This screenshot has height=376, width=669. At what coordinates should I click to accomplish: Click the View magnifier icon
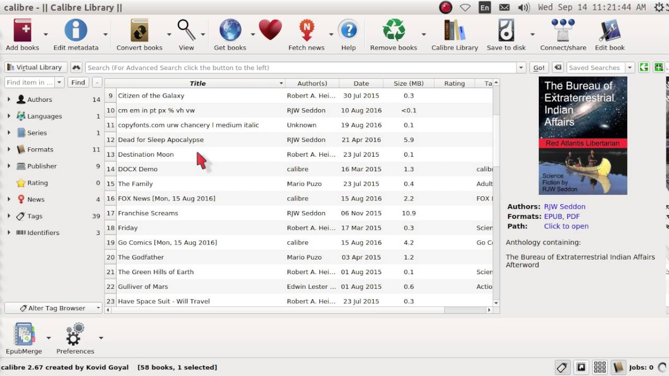(186, 30)
